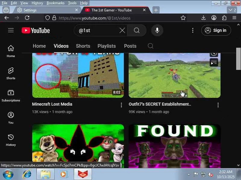
Task: Open the Outfit7's SECRET Establishment thumbnail
Action: click(x=174, y=75)
